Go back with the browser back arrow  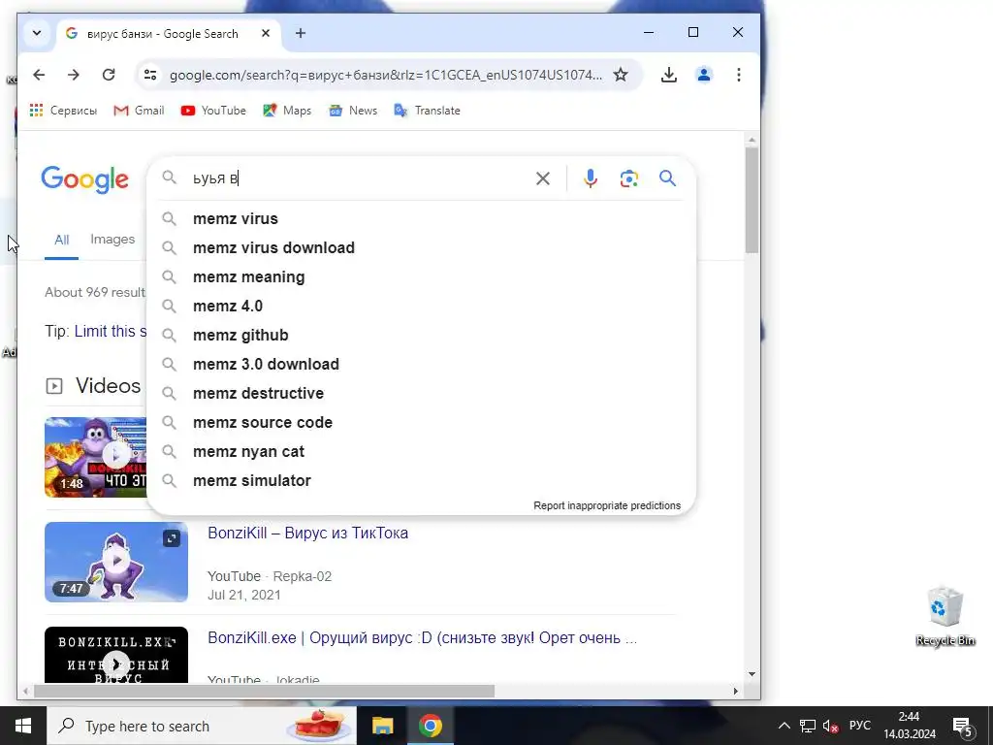pos(39,75)
